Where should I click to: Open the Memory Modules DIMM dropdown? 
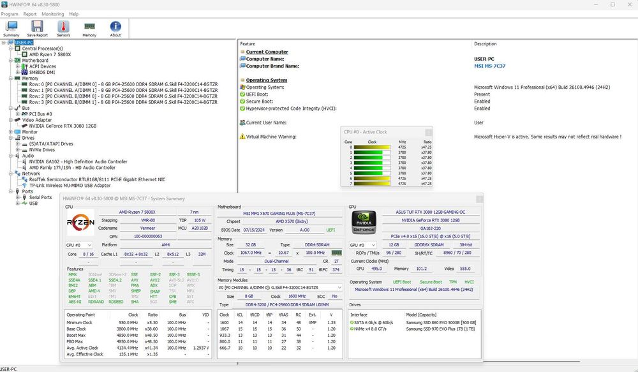pos(279,287)
